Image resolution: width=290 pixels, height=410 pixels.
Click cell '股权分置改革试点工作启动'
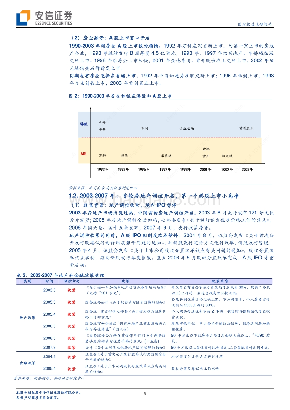(195, 369)
